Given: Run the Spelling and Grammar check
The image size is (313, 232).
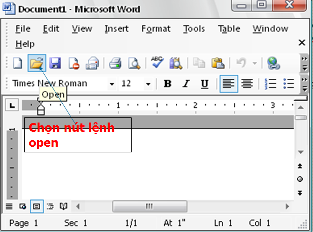Looking at the screenshot, I should pyautogui.click(x=157, y=63).
